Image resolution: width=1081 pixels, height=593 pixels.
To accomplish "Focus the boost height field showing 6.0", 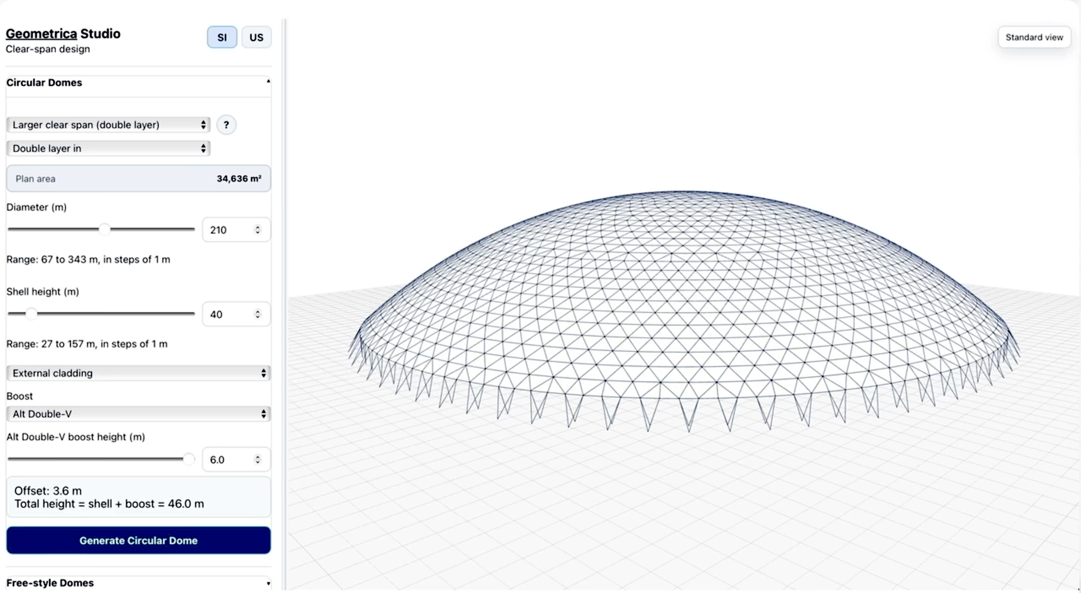I will [236, 460].
